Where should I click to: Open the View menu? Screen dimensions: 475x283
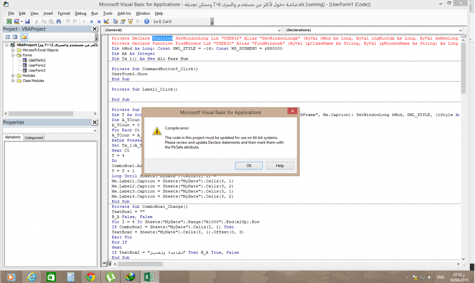coord(34,13)
